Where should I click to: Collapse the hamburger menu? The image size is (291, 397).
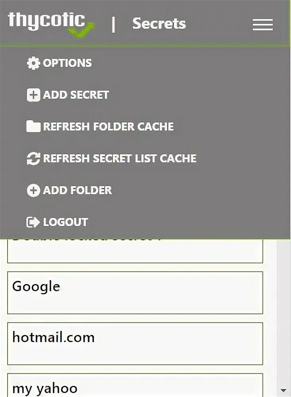[263, 25]
